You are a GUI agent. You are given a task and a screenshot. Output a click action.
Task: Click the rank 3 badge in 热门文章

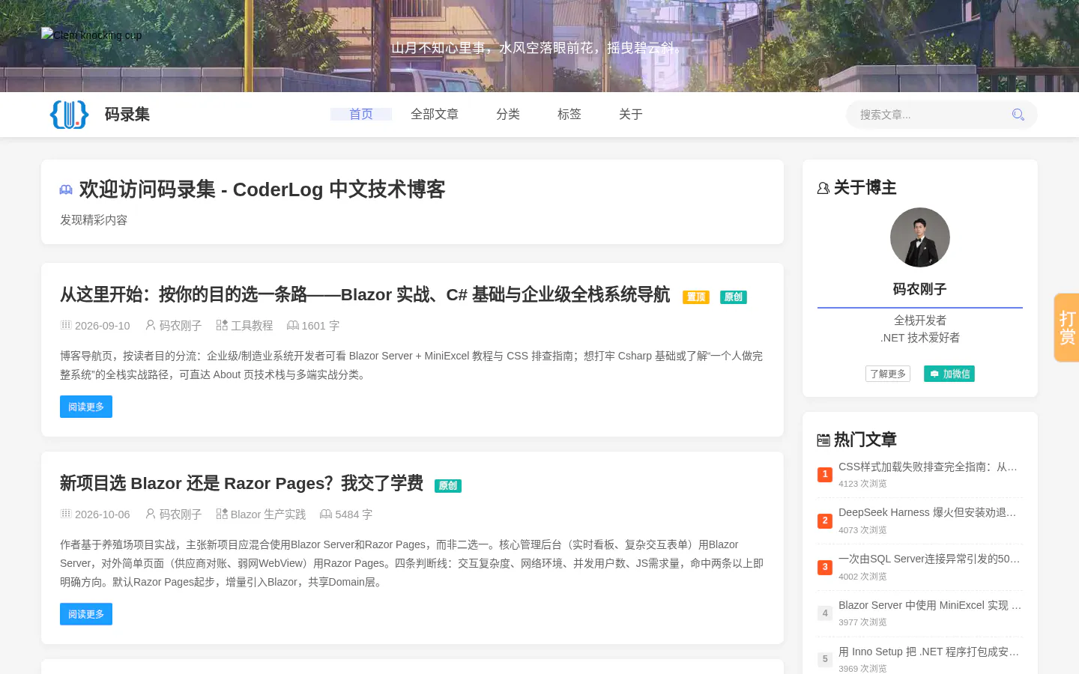click(x=825, y=567)
